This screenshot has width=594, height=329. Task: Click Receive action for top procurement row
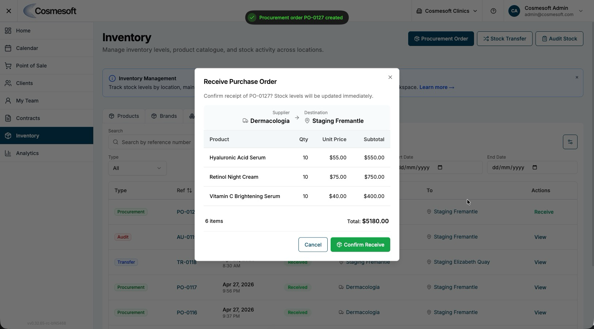(x=544, y=212)
